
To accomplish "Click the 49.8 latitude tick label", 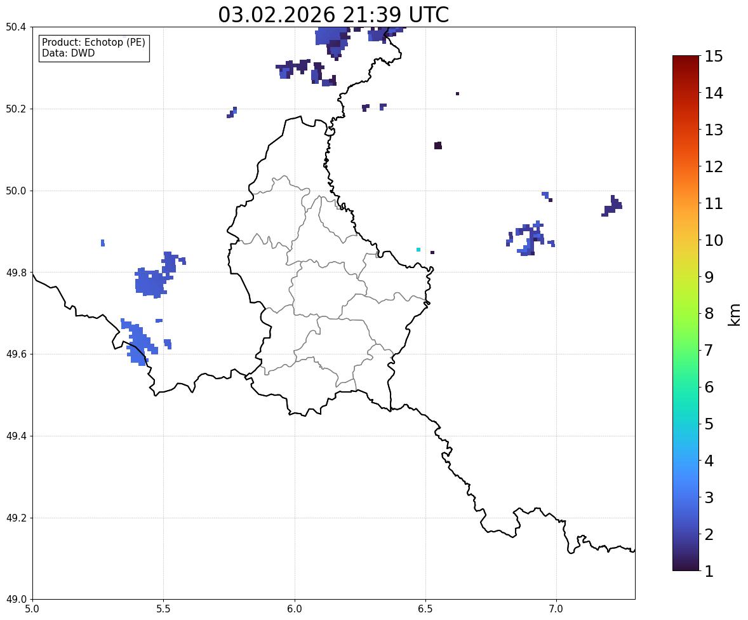I will [16, 273].
